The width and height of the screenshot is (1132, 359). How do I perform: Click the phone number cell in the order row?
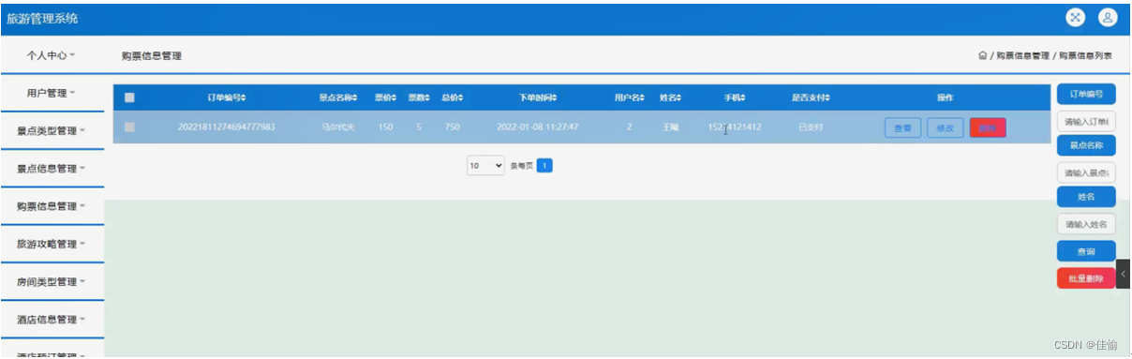pos(735,127)
